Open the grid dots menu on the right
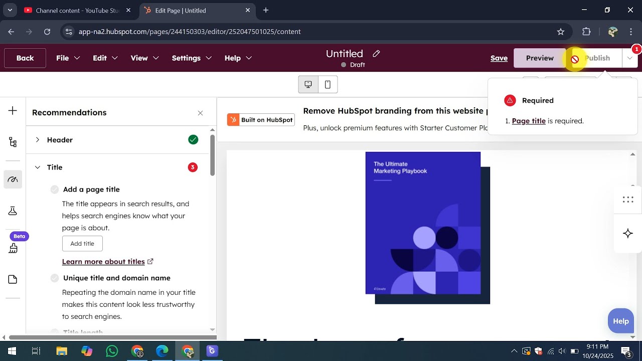 [x=628, y=200]
